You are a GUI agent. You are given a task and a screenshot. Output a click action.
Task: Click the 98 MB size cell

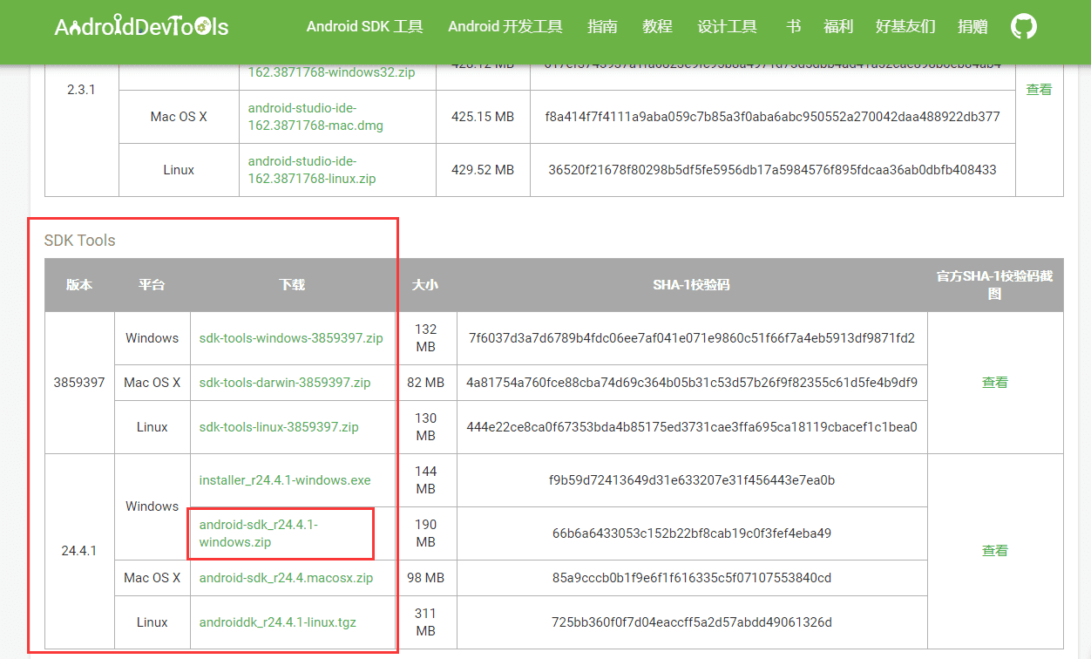coord(425,578)
